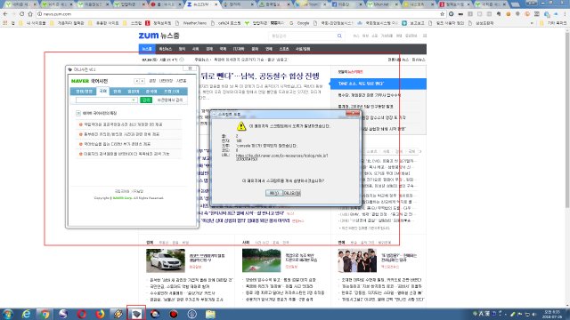
Task: Click 아니요(N) in the script error dialog
Action: pyautogui.click(x=292, y=193)
